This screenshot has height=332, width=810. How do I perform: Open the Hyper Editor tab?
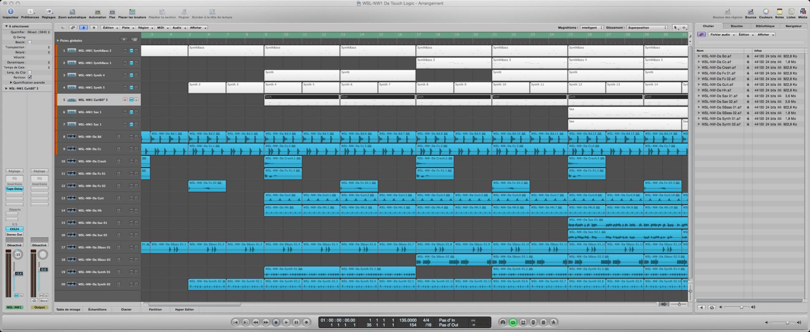click(x=184, y=309)
